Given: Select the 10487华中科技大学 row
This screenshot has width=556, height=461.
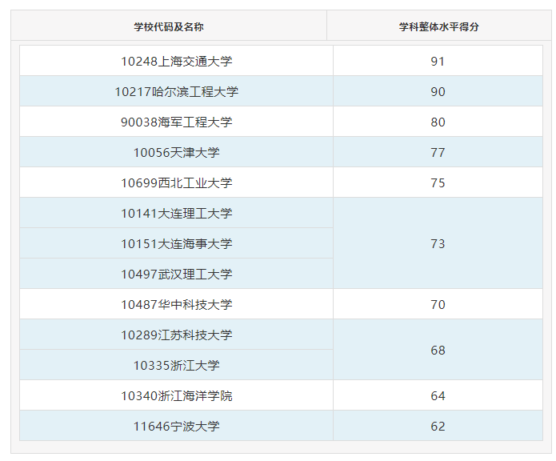Looking at the screenshot, I should coord(281,304).
